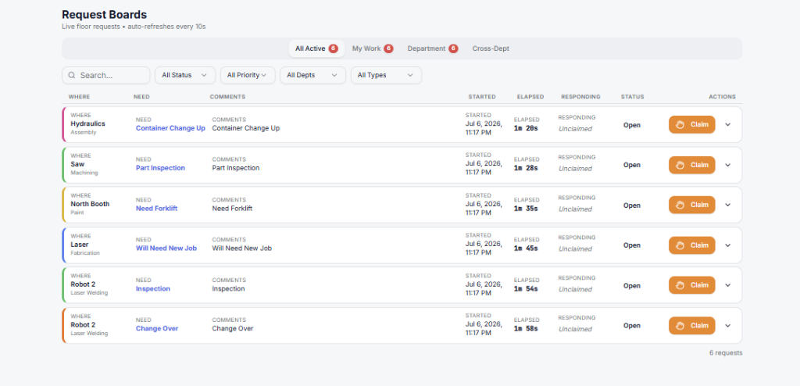Switch to the Department tab
Image resolution: width=800 pixels, height=386 pixels.
(433, 48)
